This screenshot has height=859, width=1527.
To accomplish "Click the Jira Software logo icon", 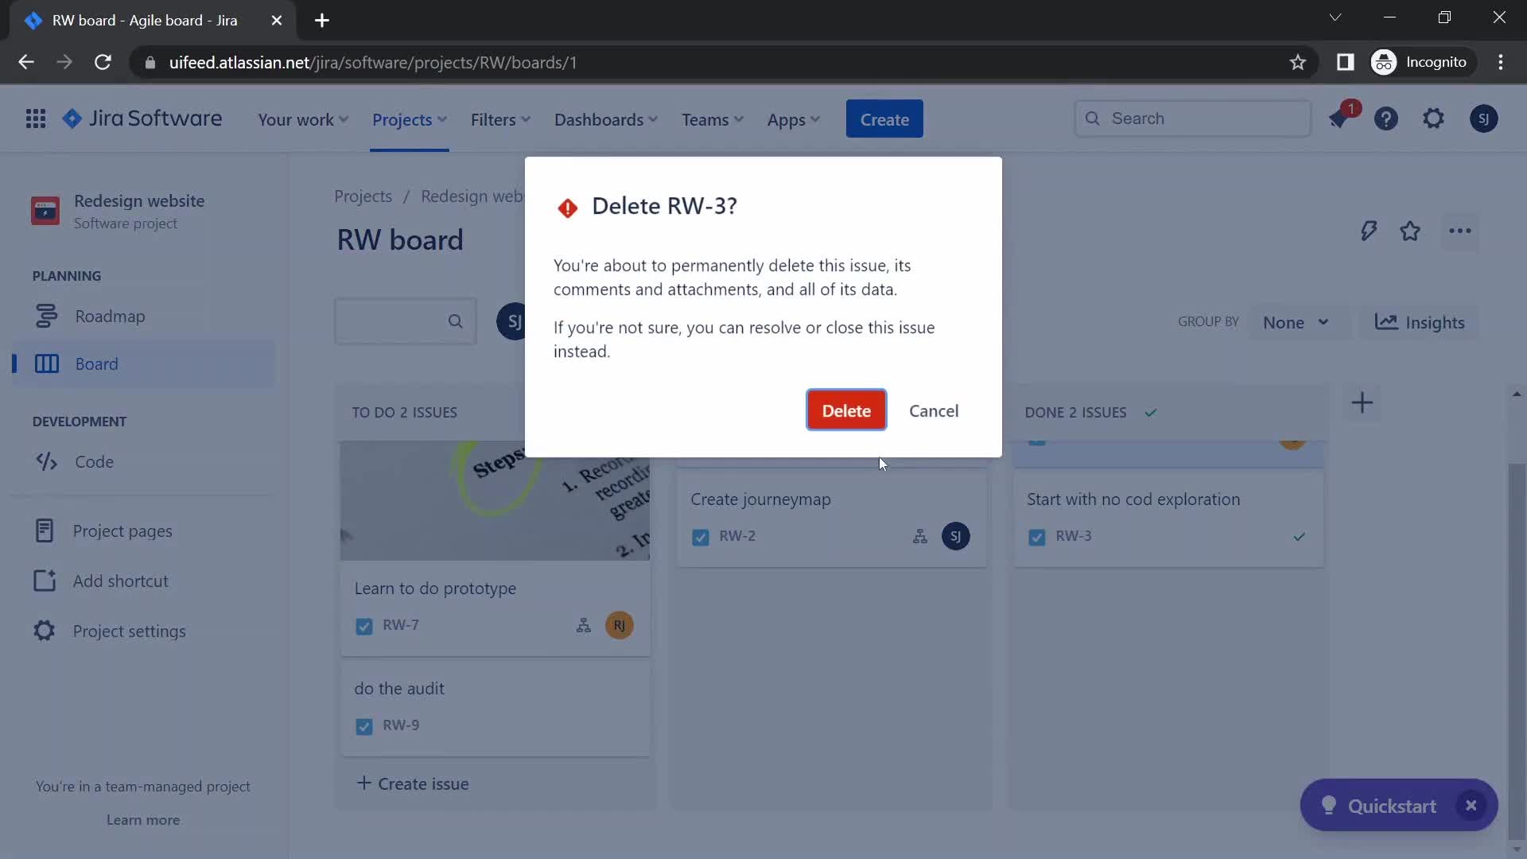I will (x=73, y=119).
